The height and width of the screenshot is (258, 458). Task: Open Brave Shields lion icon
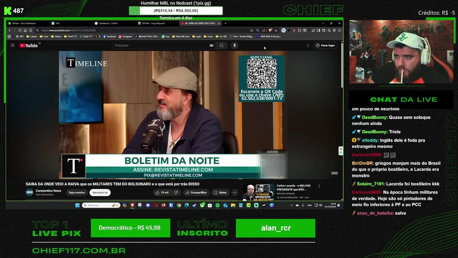tap(271, 30)
